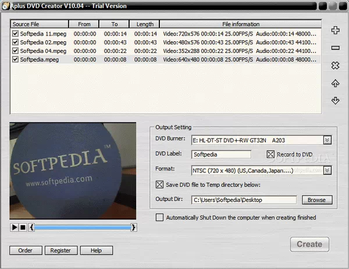The width and height of the screenshot is (349, 269).
Task: Click the Create button
Action: (309, 245)
